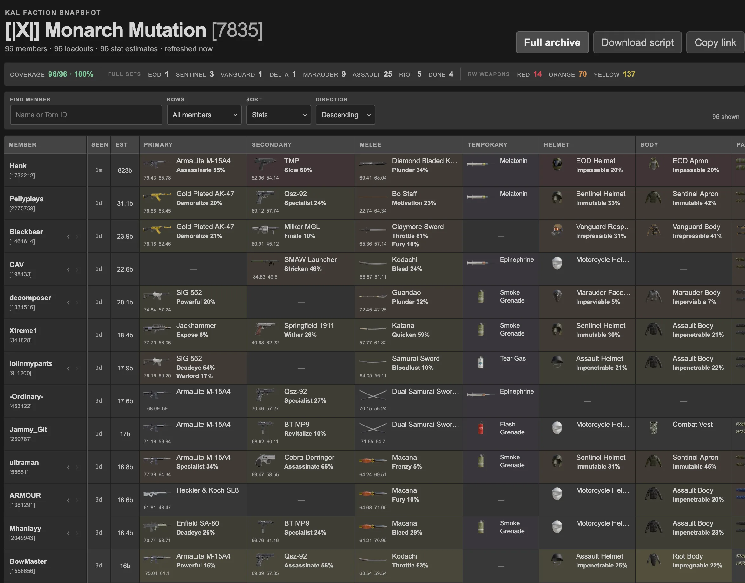The width and height of the screenshot is (745, 583).
Task: Click the Orange RW weapons count 70
Action: click(x=582, y=74)
